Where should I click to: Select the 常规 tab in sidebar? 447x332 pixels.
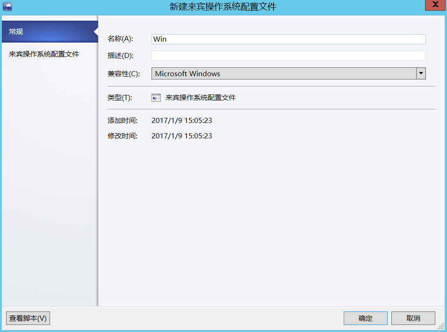pyautogui.click(x=50, y=32)
